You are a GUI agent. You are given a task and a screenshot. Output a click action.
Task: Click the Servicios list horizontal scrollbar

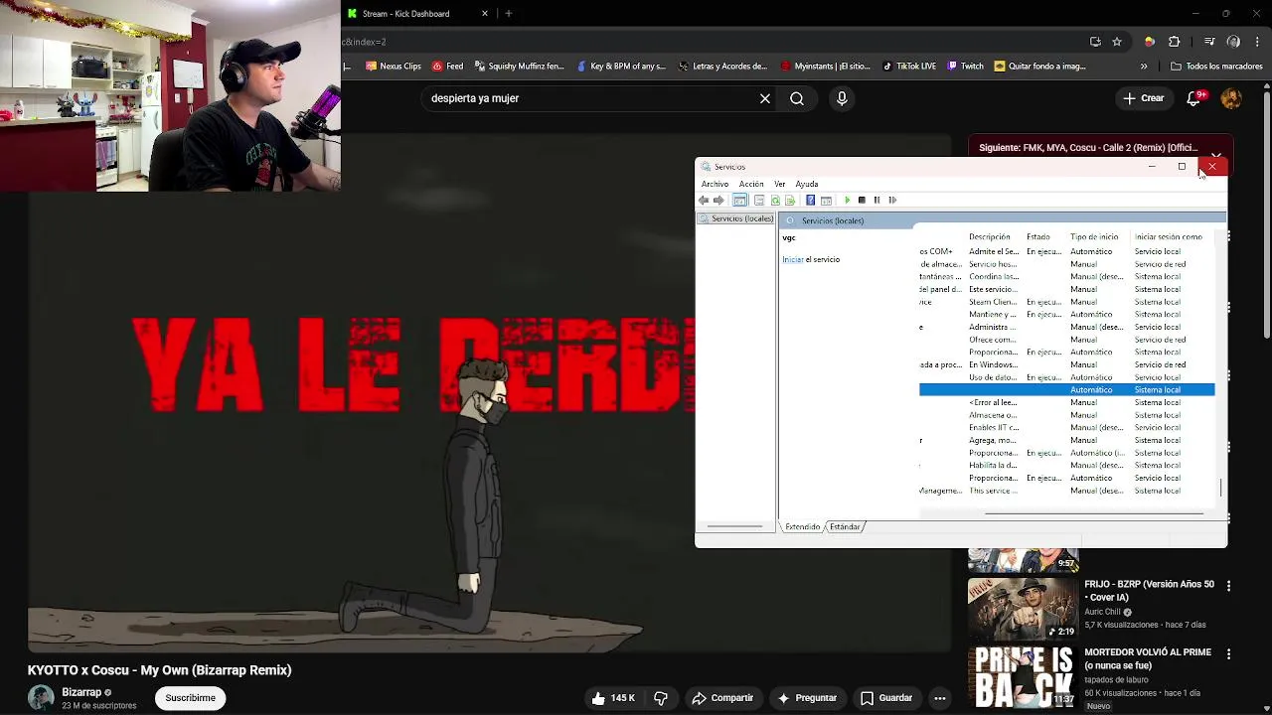(x=1092, y=514)
